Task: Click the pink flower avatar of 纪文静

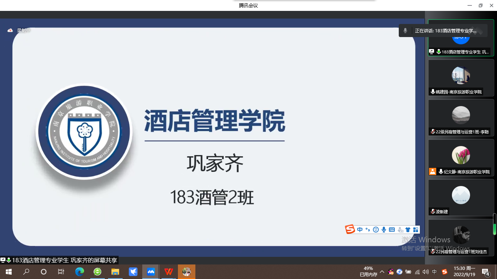Action: point(461,155)
